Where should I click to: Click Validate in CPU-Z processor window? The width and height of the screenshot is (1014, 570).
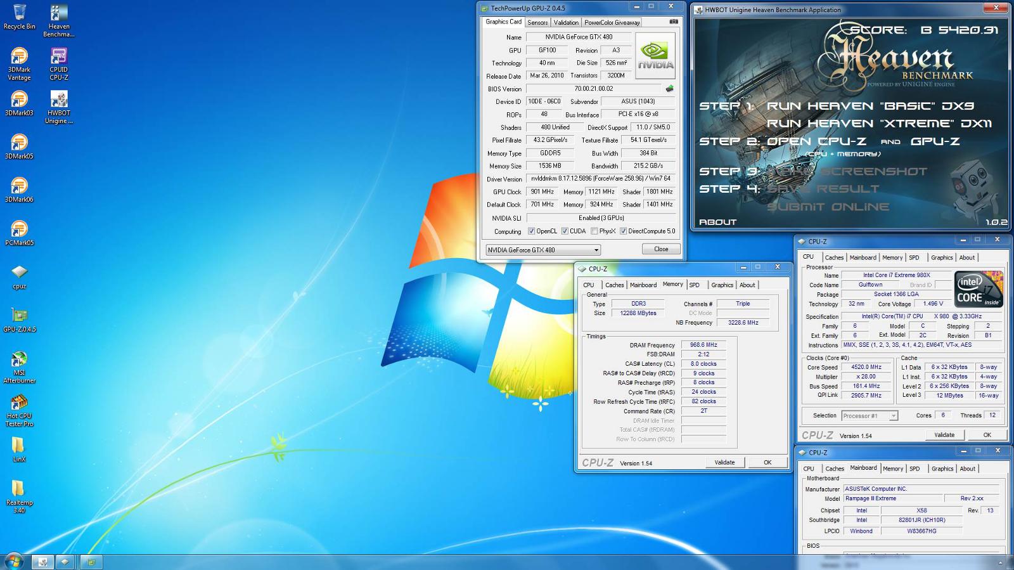tap(944, 435)
